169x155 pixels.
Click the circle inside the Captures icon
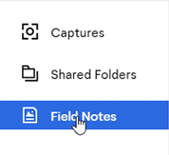pyautogui.click(x=30, y=31)
